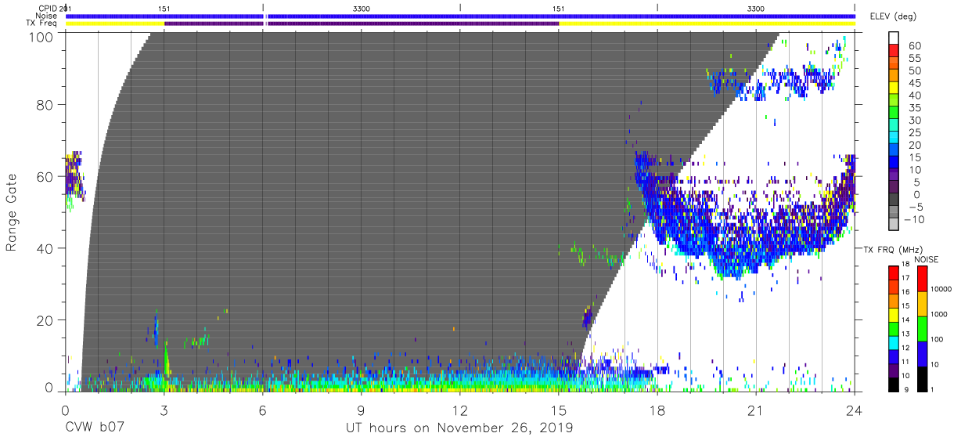
Task: Click the dark grey −5 to 0 elevation swatch
Action: click(x=894, y=200)
